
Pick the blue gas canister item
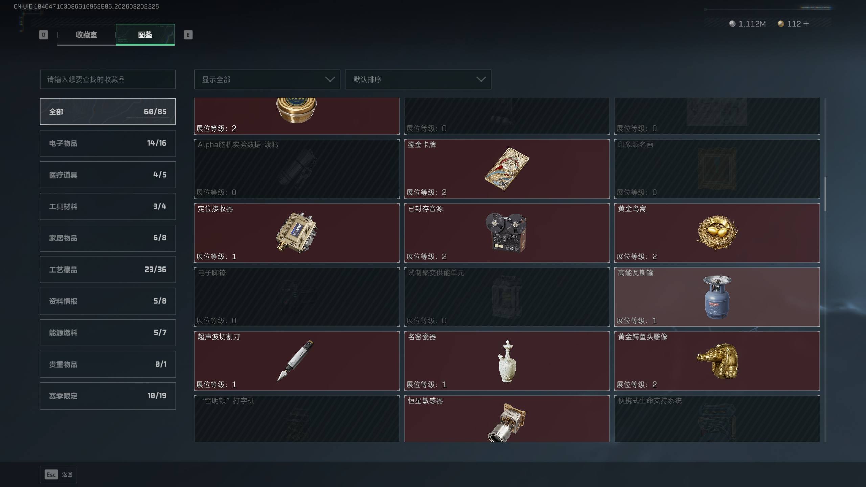pyautogui.click(x=717, y=297)
